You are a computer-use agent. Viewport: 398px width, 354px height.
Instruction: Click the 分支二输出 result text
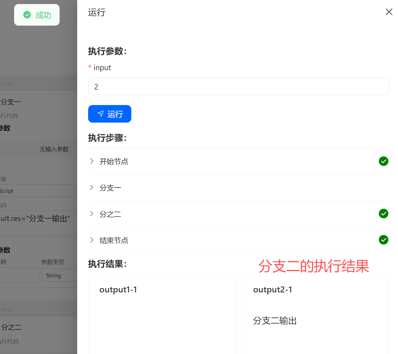pyautogui.click(x=275, y=321)
